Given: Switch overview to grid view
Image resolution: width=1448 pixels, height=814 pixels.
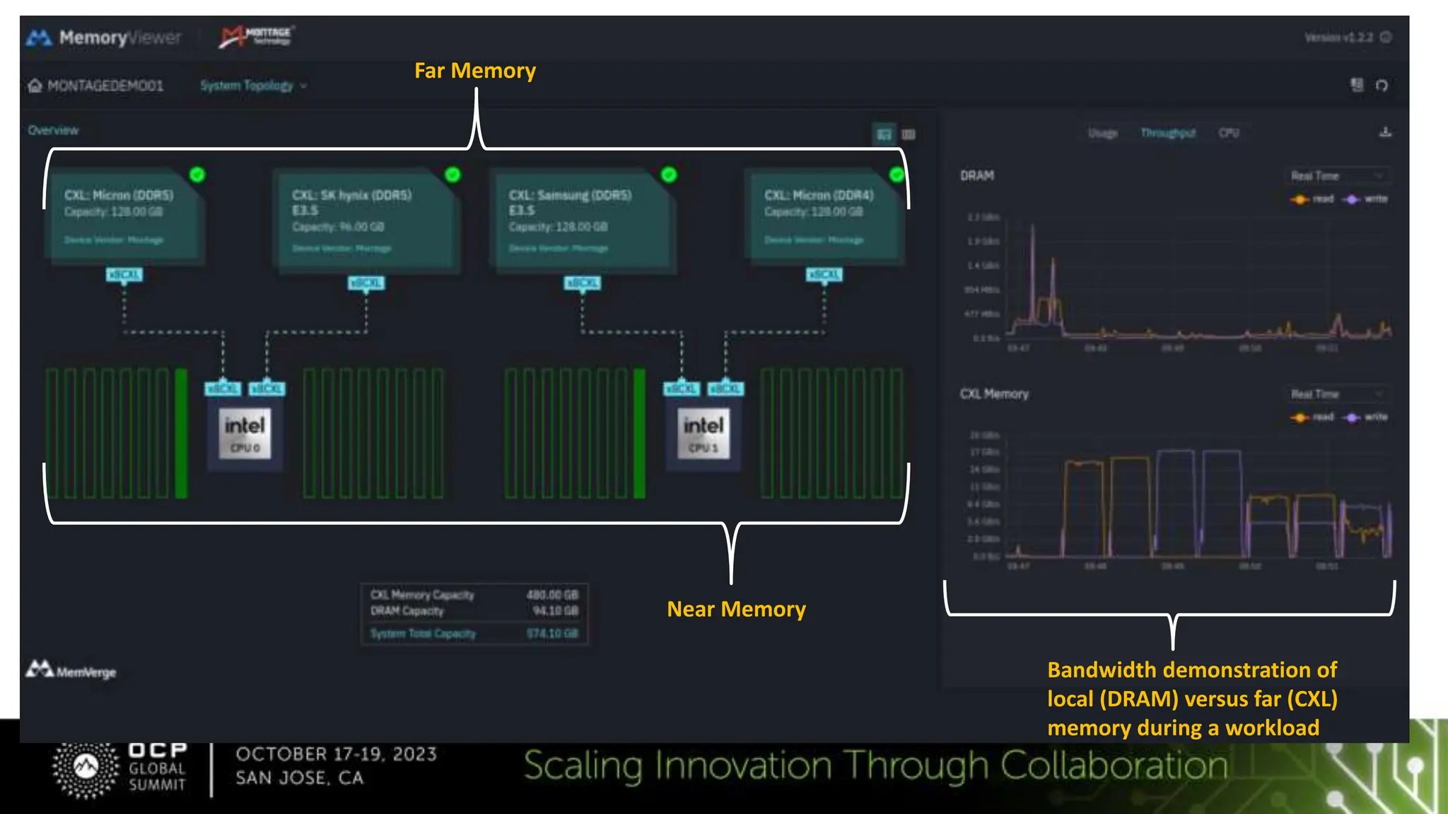Looking at the screenshot, I should [909, 134].
